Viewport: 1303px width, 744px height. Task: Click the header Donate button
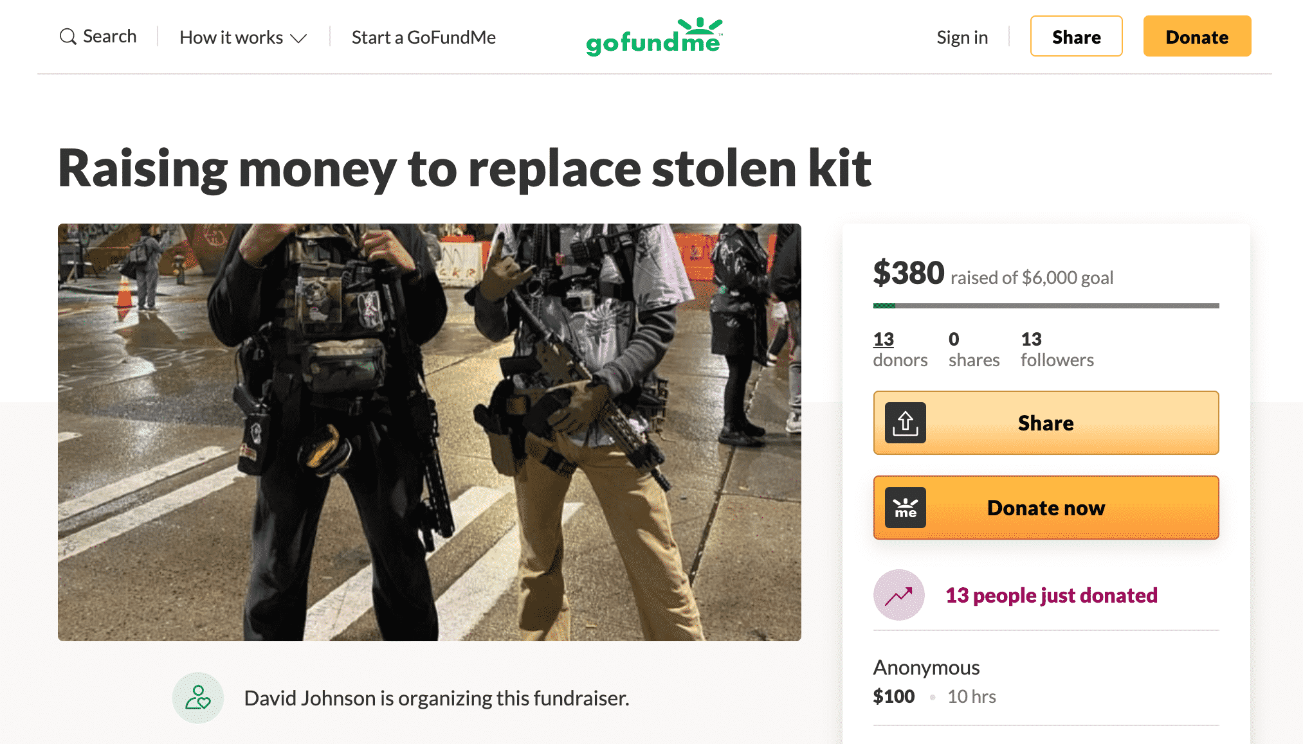[1197, 37]
